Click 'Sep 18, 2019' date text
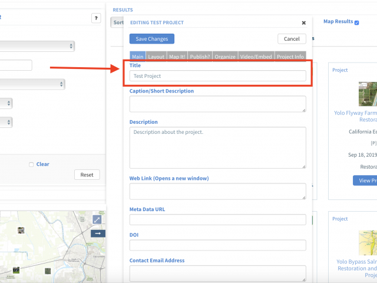Viewport: 377px width, 283px height. click(x=363, y=154)
